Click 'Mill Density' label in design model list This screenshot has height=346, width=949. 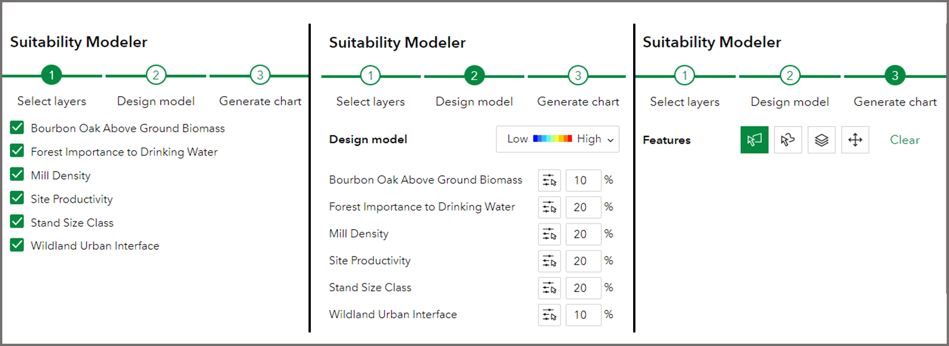coord(359,234)
